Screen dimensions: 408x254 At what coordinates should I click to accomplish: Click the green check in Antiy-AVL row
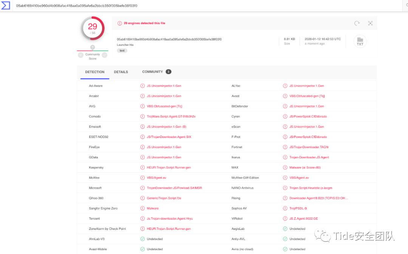coord(285,239)
